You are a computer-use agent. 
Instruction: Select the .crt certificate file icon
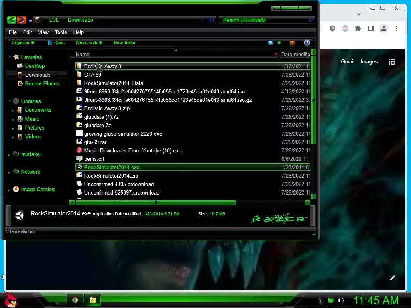click(79, 159)
